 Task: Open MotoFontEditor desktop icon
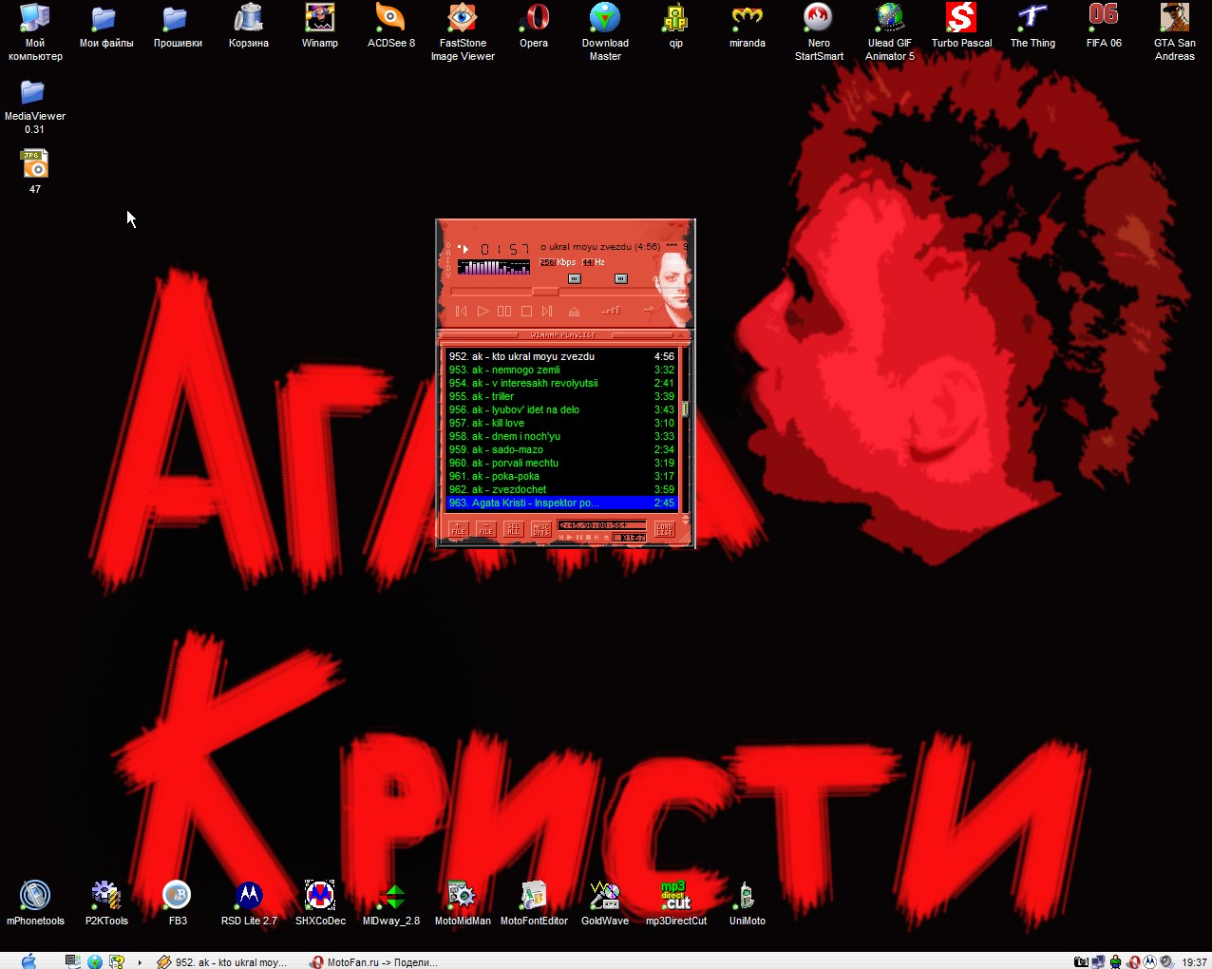pos(534,902)
